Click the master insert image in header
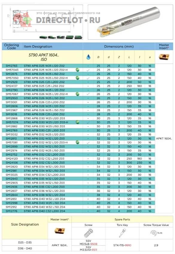Viewport: 175px width, 254px height. (x=164, y=57)
